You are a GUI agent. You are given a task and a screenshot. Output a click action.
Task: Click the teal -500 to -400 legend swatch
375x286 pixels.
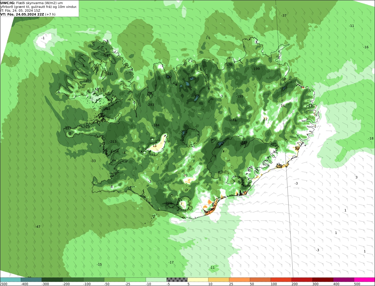(11, 280)
